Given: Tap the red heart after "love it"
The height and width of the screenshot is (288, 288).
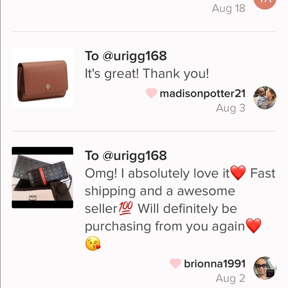Looking at the screenshot, I should click(238, 173).
